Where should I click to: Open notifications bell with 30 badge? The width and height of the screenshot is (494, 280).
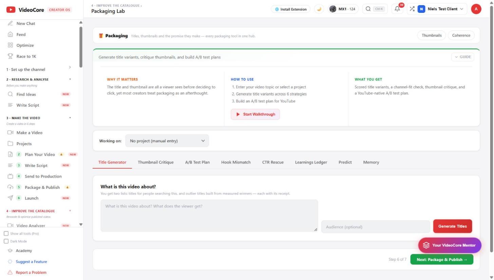[x=398, y=9]
